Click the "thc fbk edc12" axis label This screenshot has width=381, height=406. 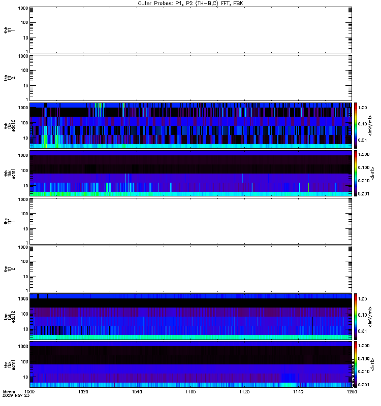9,317
